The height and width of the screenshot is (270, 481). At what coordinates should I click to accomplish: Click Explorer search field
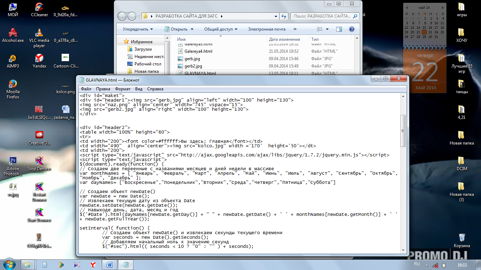[x=325, y=16]
